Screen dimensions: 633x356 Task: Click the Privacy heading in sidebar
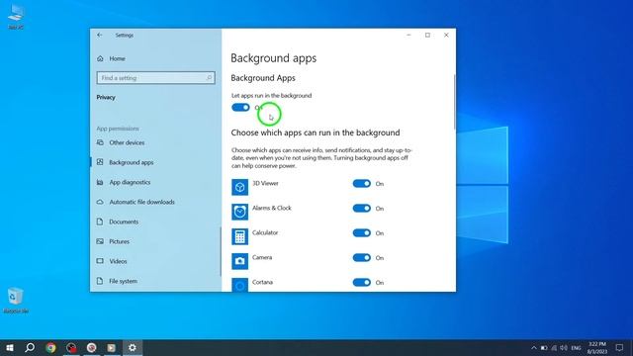[x=106, y=97]
